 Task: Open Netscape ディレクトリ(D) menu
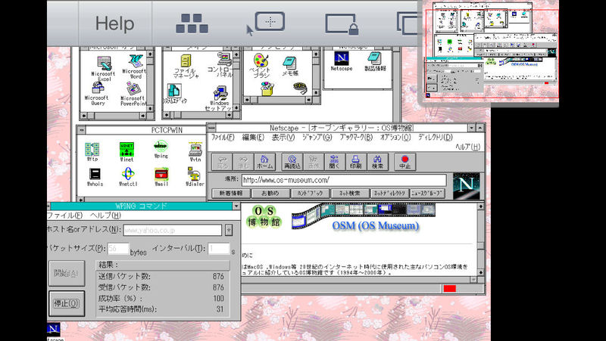tap(436, 138)
